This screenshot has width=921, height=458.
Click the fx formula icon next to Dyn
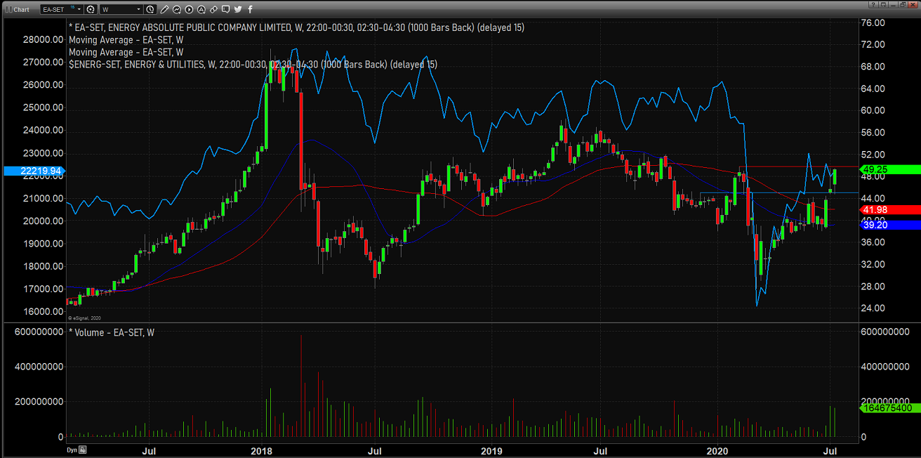(x=83, y=450)
